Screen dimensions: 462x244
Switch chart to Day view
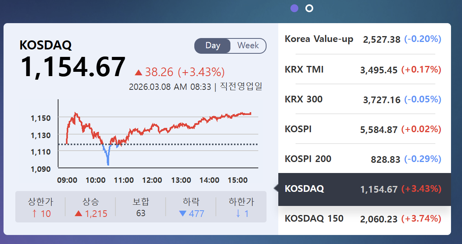pyautogui.click(x=212, y=46)
